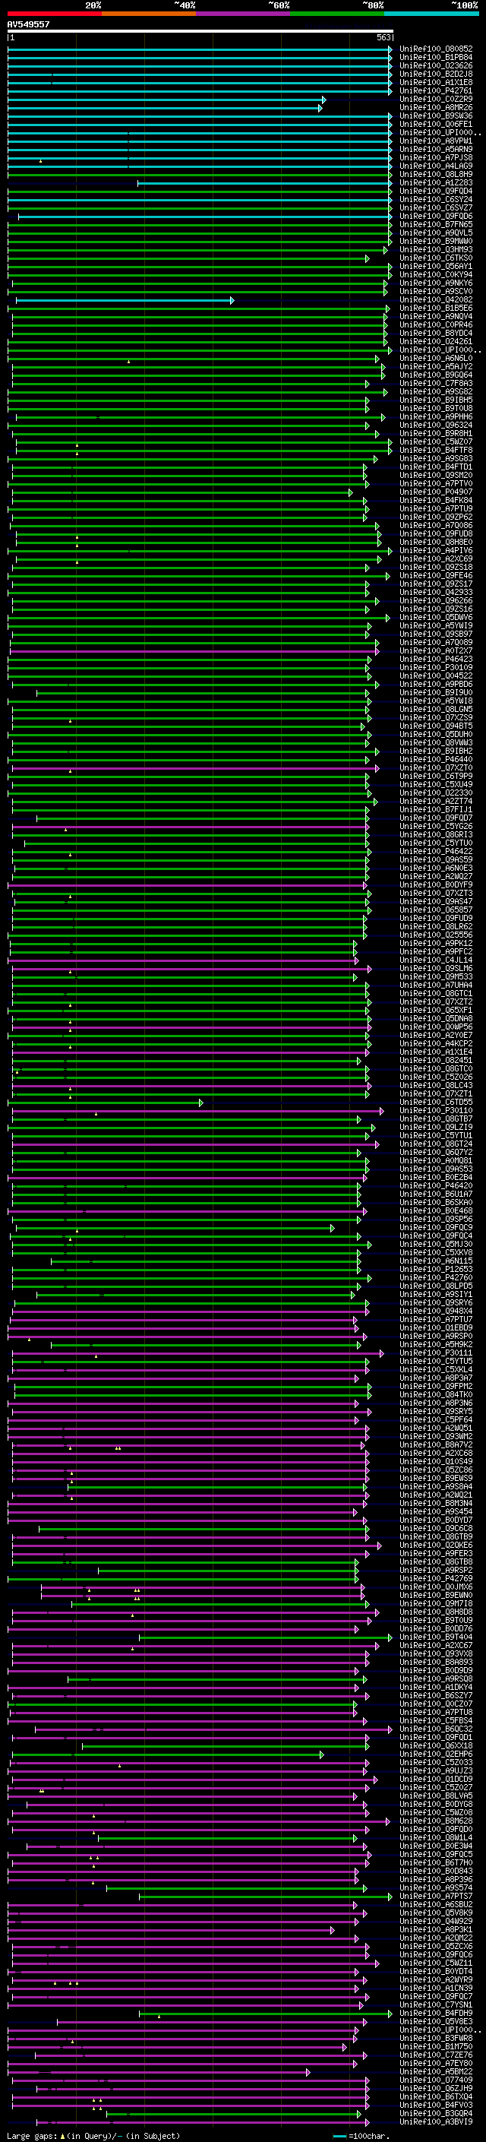Viewport: 486px width, 2142px height.
Task: Select the UniRef100_Q9LZI9 label
Action: pyautogui.click(x=436, y=1128)
